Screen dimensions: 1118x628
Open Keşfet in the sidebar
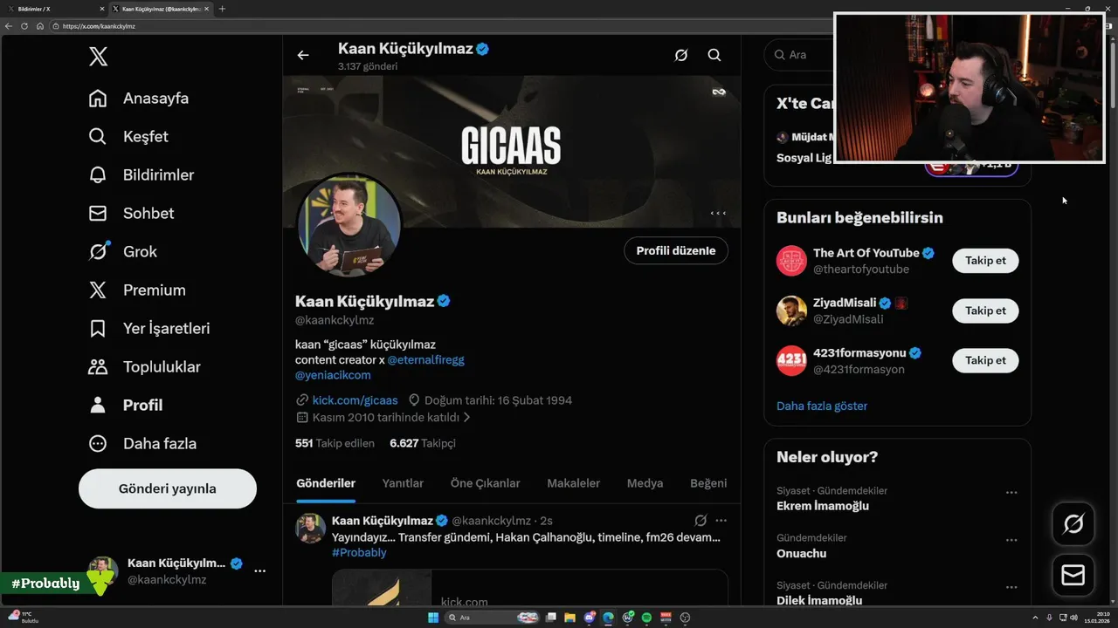tap(128, 137)
